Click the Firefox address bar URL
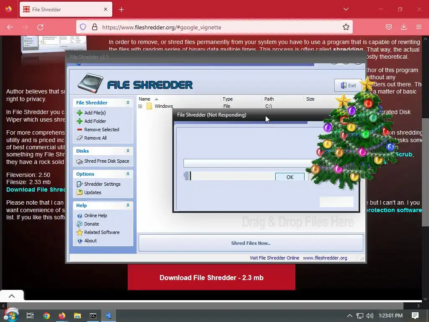429x322 pixels. click(161, 27)
